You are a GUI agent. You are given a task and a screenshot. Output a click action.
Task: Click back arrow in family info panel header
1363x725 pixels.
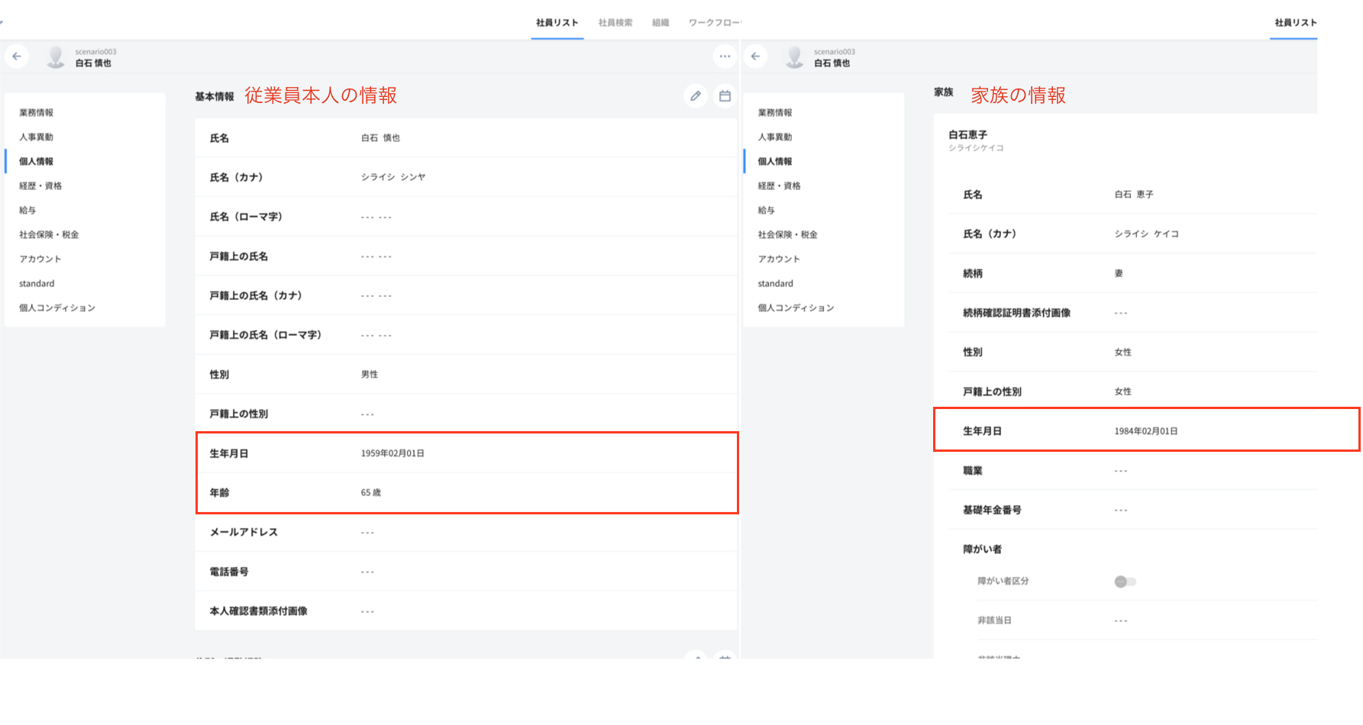tap(755, 56)
